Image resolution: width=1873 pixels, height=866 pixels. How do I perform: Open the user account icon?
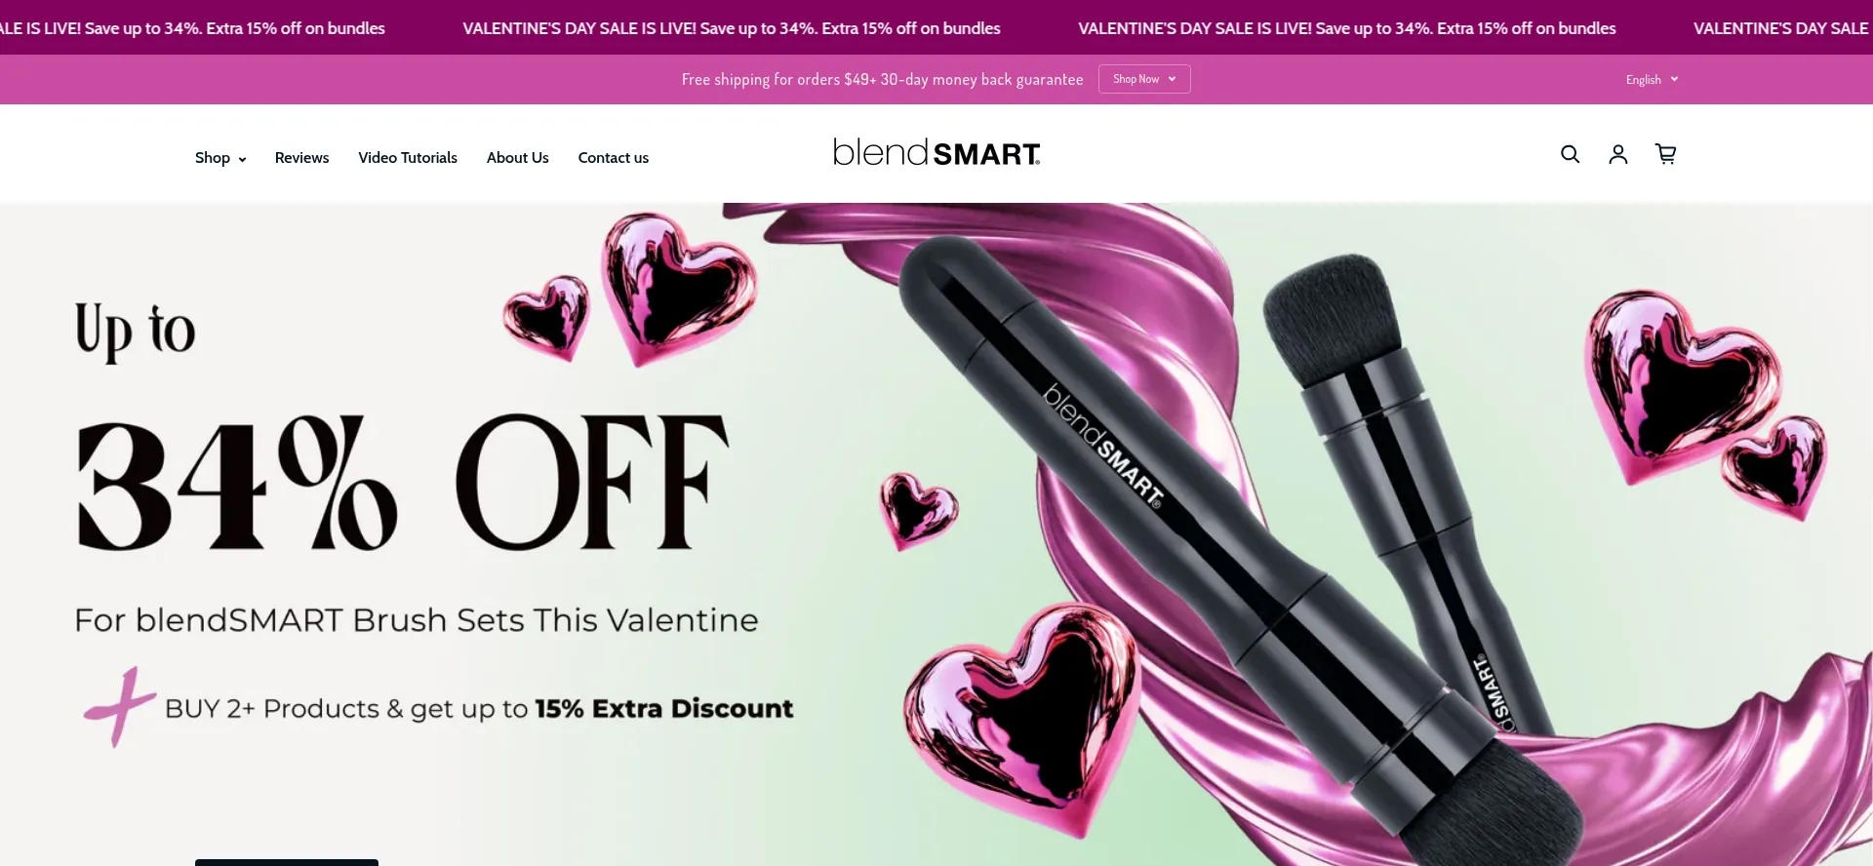[x=1617, y=154]
